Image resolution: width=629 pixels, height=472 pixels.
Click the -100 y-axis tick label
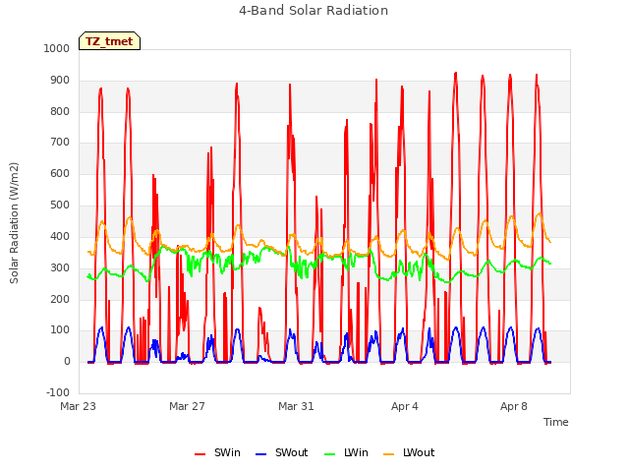click(58, 392)
